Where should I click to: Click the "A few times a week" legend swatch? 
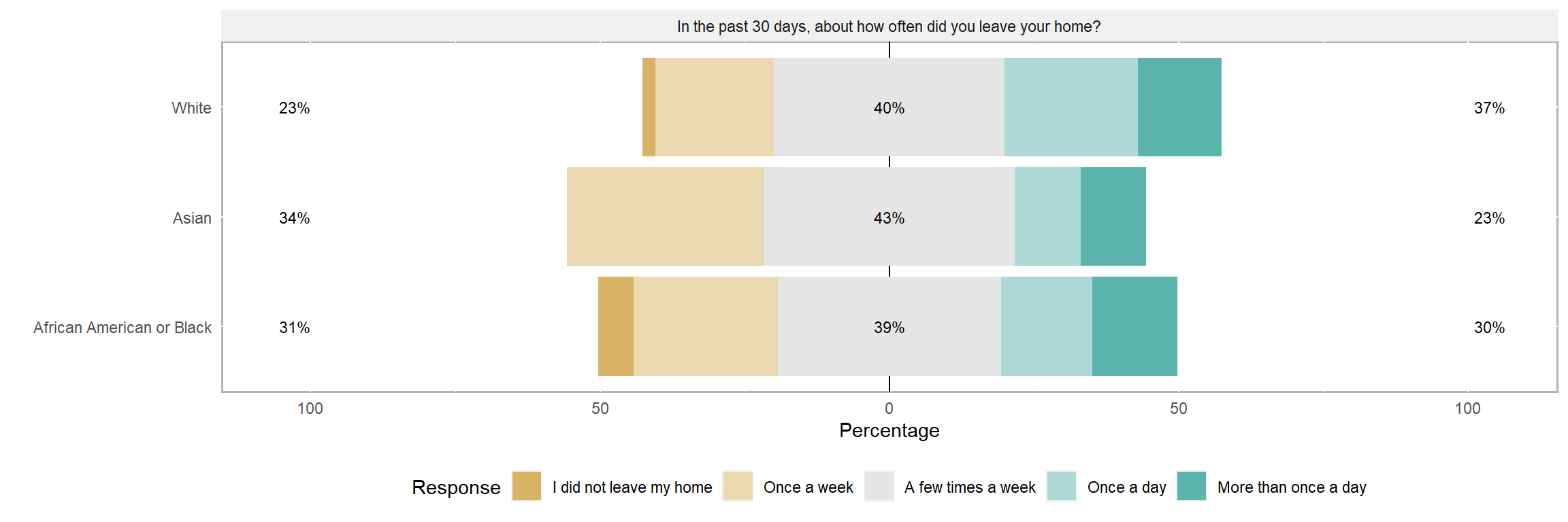(x=879, y=486)
